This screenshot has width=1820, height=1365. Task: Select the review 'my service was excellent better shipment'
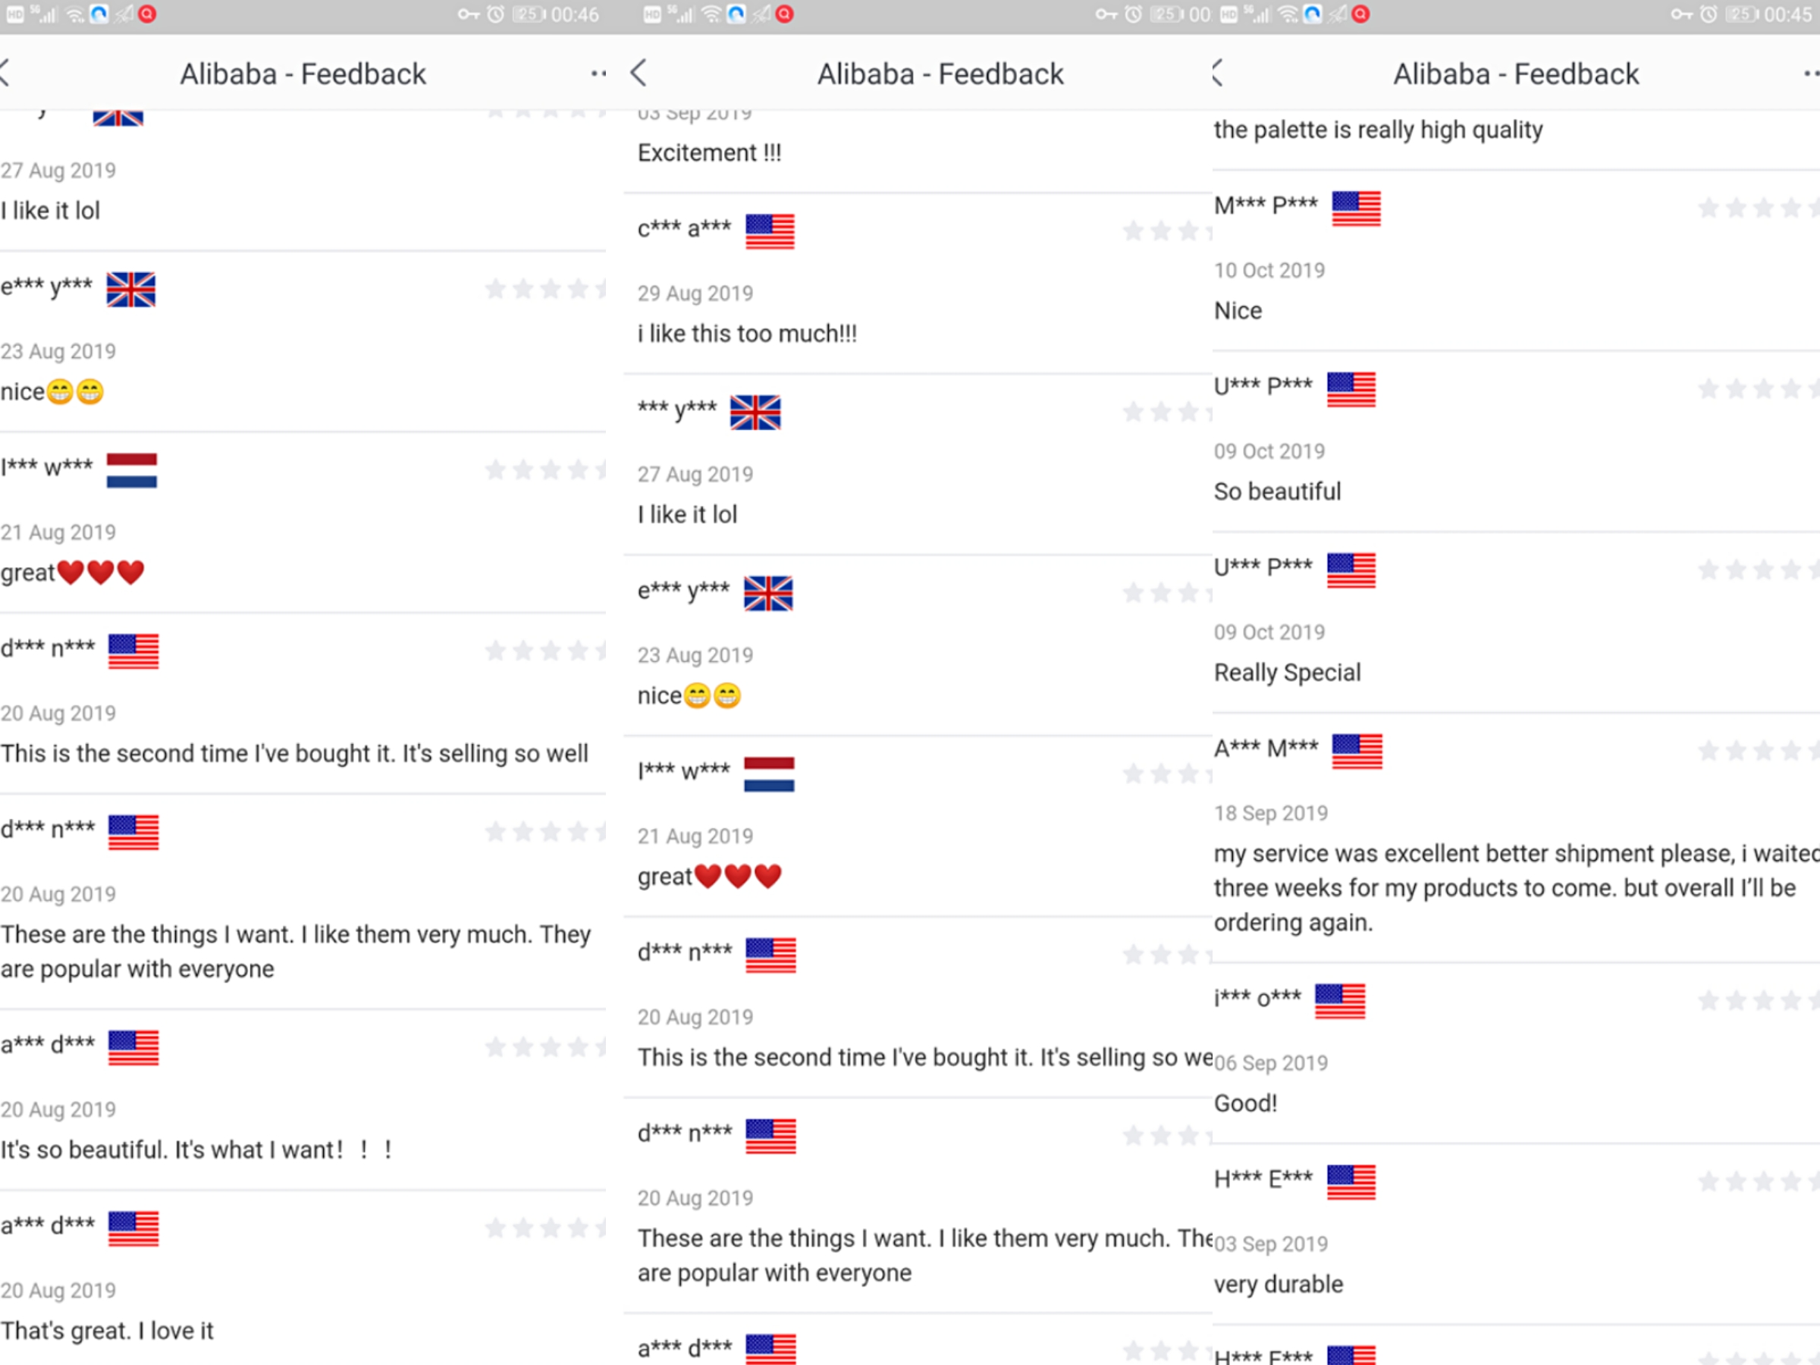1517,888
